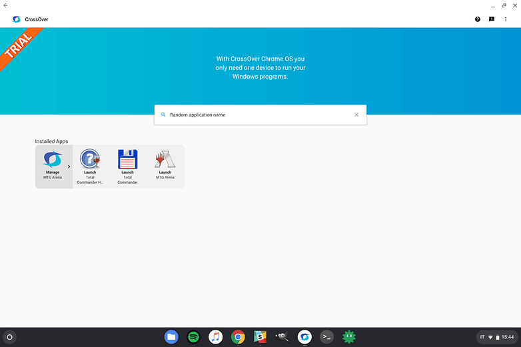This screenshot has width=521, height=347.
Task: Click the ChromeOS launcher circle button
Action: [x=9, y=337]
